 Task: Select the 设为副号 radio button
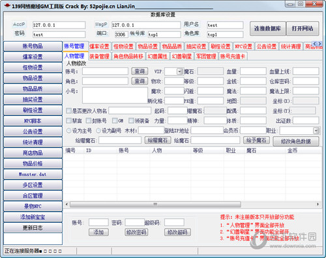click(x=98, y=130)
